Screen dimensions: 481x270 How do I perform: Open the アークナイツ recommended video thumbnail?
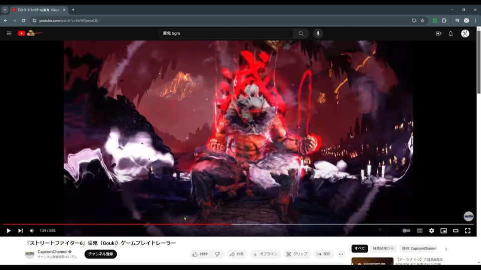coord(372,261)
